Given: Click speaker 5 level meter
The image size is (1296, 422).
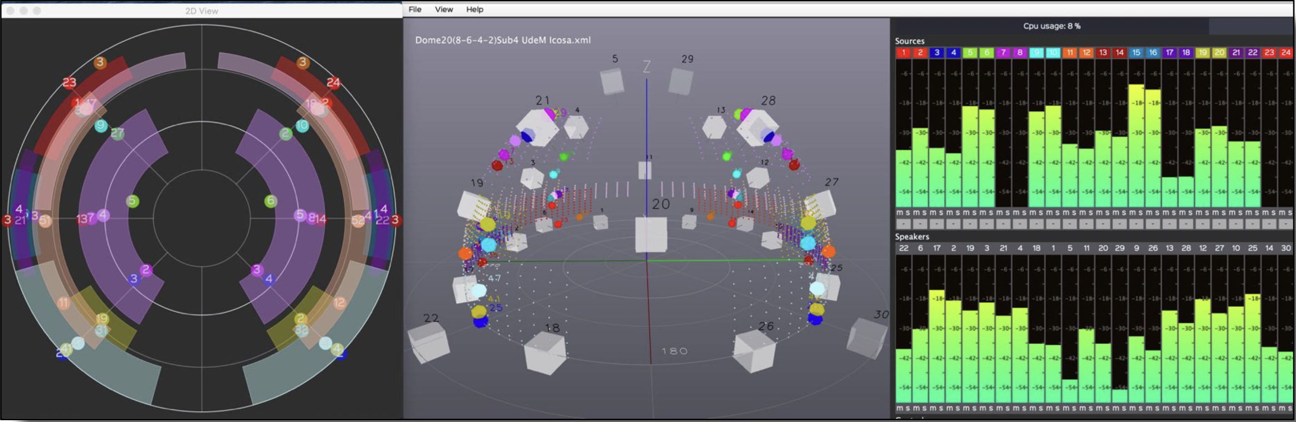Looking at the screenshot, I should (1070, 329).
